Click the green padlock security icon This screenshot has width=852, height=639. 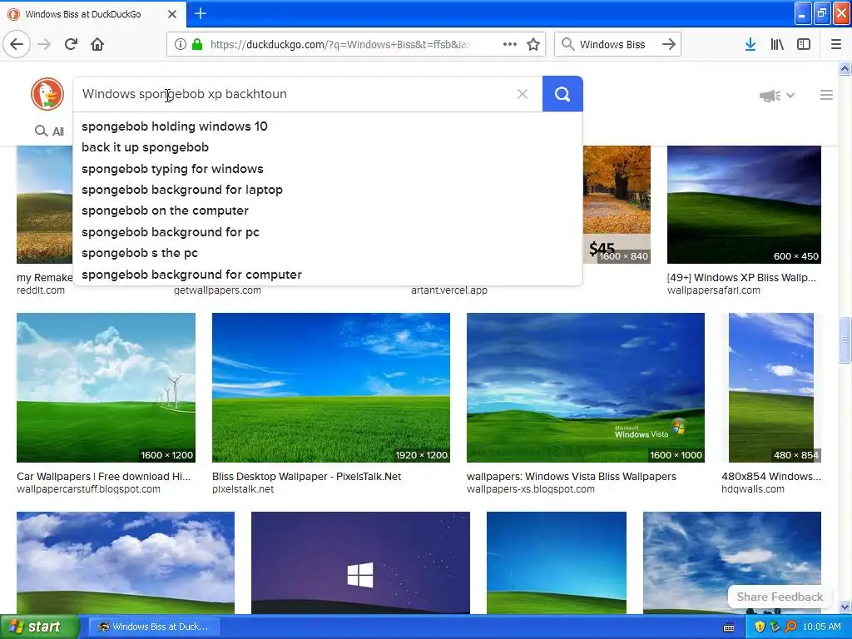197,44
